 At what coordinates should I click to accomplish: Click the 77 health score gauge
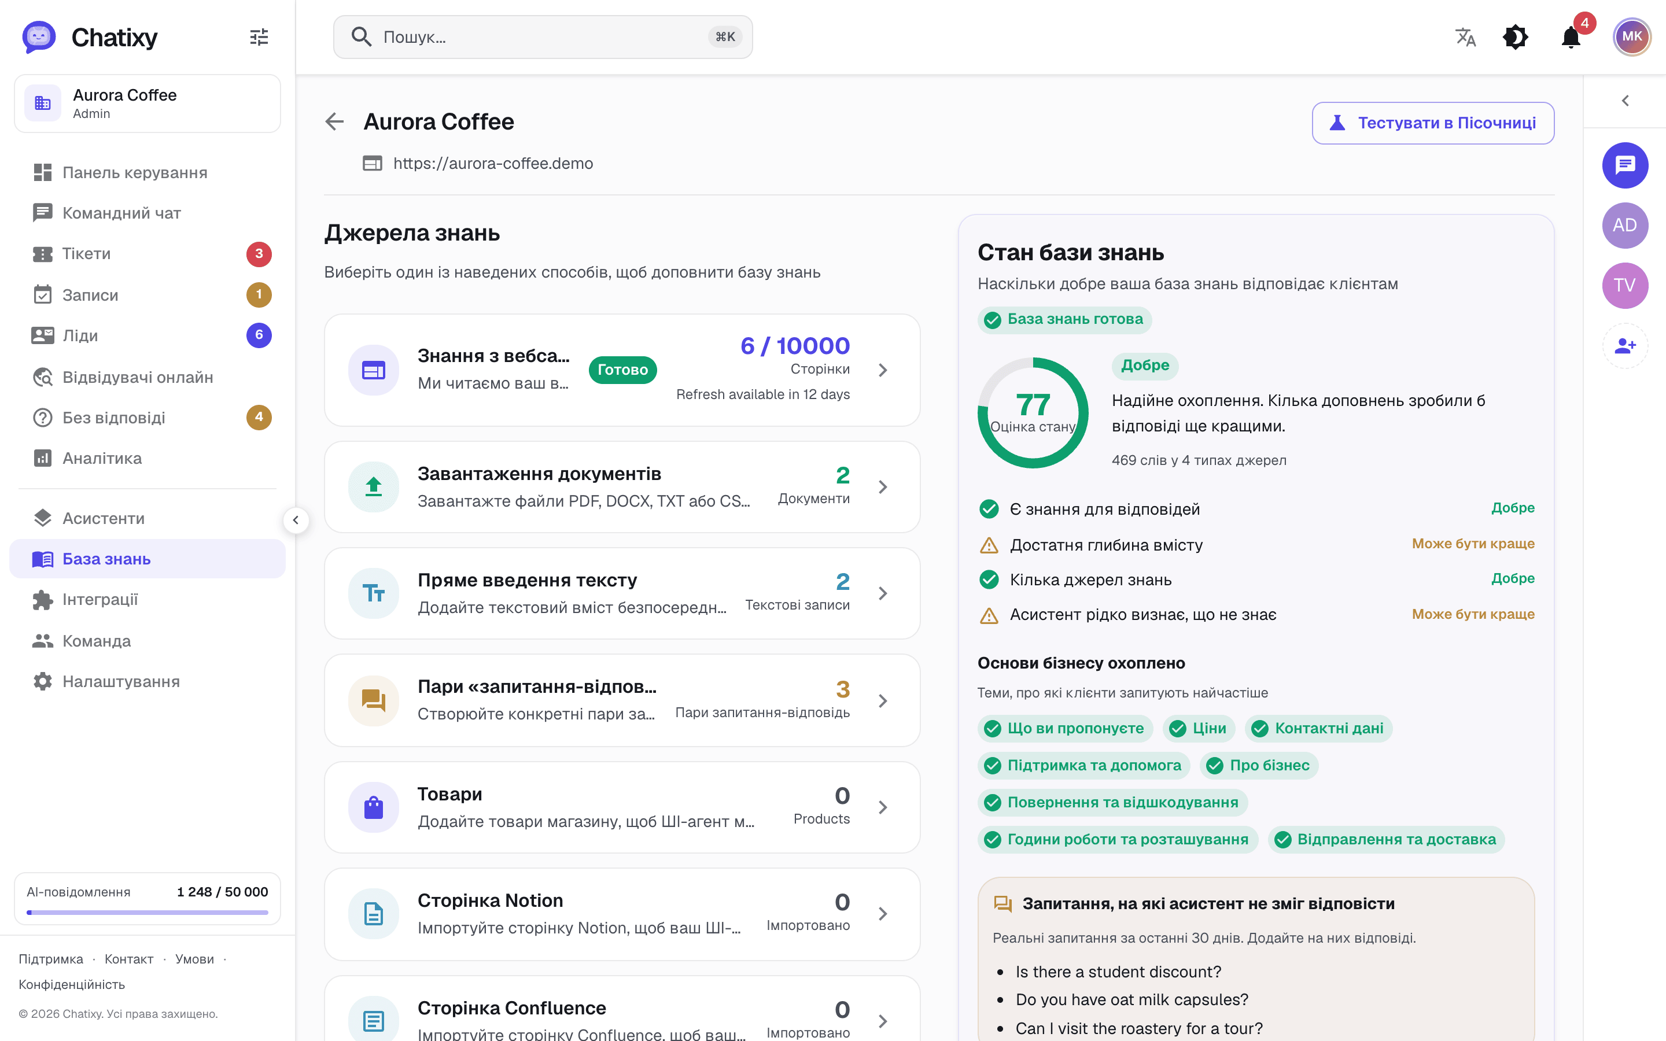(1033, 412)
